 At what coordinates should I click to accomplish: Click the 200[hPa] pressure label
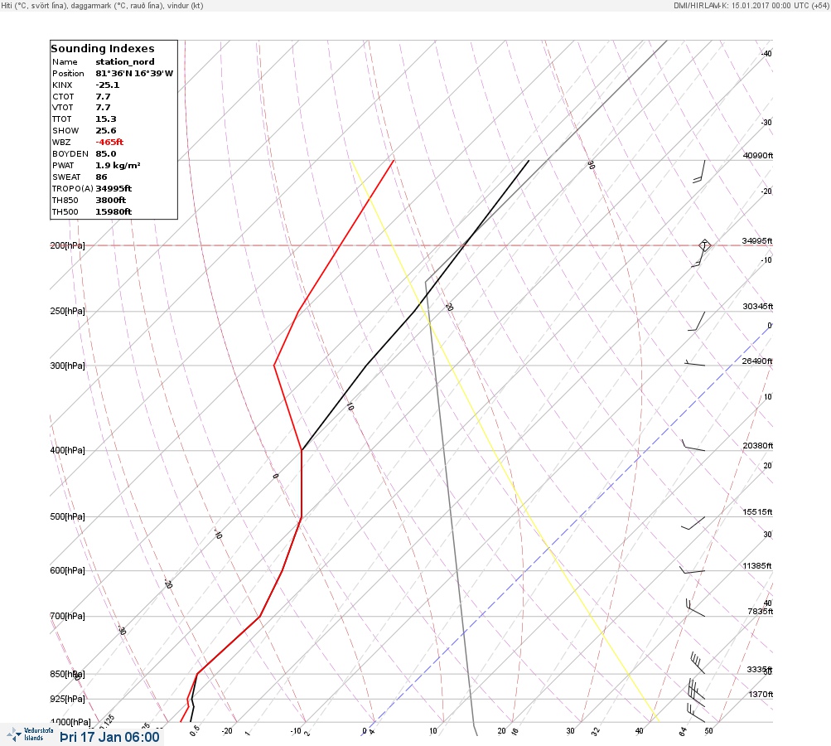click(67, 245)
